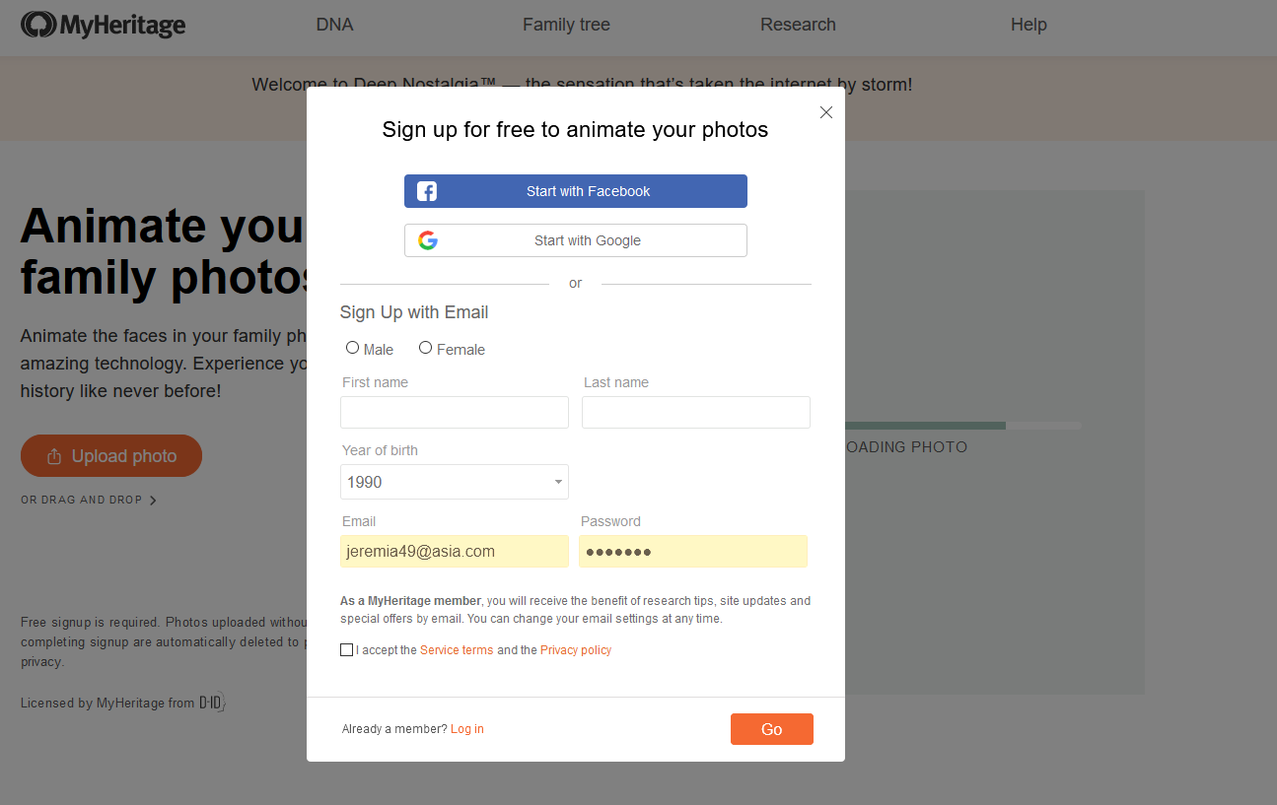Click the photo uploading progress bar
This screenshot has width=1277, height=805.
coord(962,426)
